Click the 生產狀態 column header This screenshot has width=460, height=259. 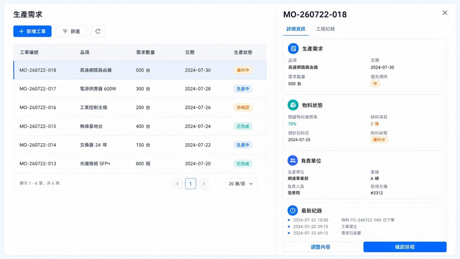[x=243, y=52]
